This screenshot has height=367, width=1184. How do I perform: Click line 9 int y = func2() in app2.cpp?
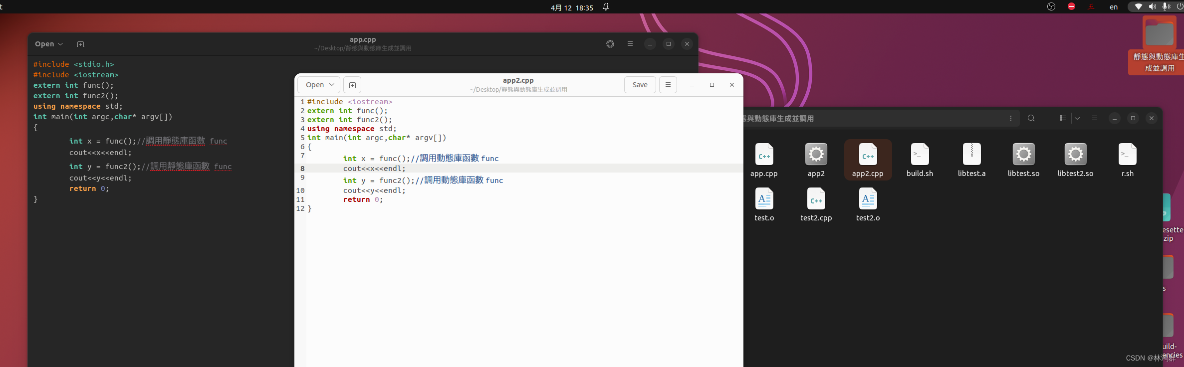click(x=423, y=180)
